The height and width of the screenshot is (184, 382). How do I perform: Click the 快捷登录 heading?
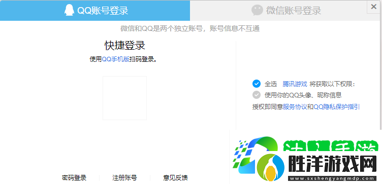pos(125,46)
